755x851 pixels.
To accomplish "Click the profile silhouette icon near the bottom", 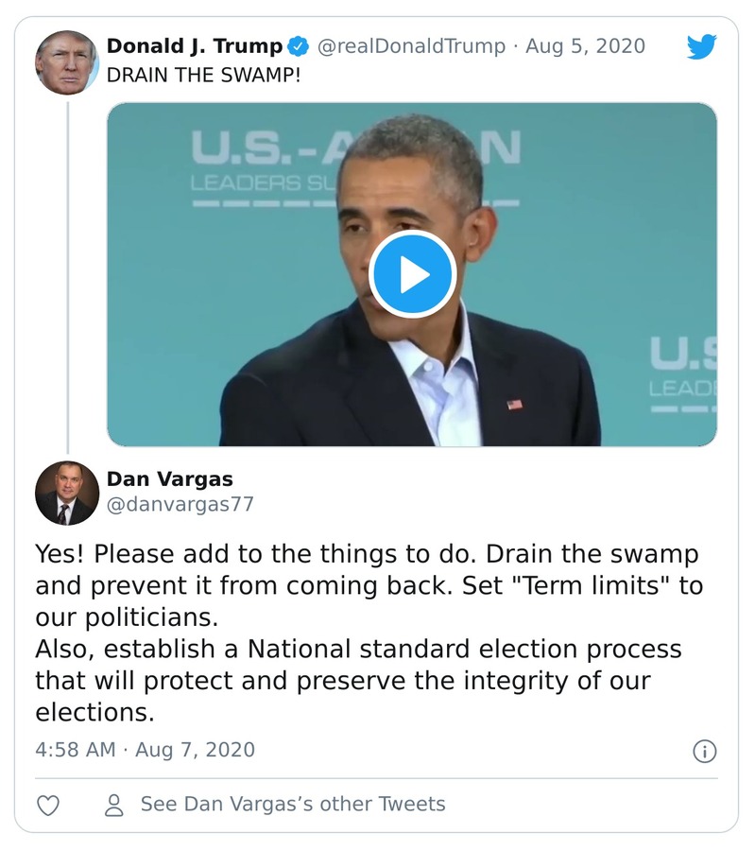I will click(113, 805).
